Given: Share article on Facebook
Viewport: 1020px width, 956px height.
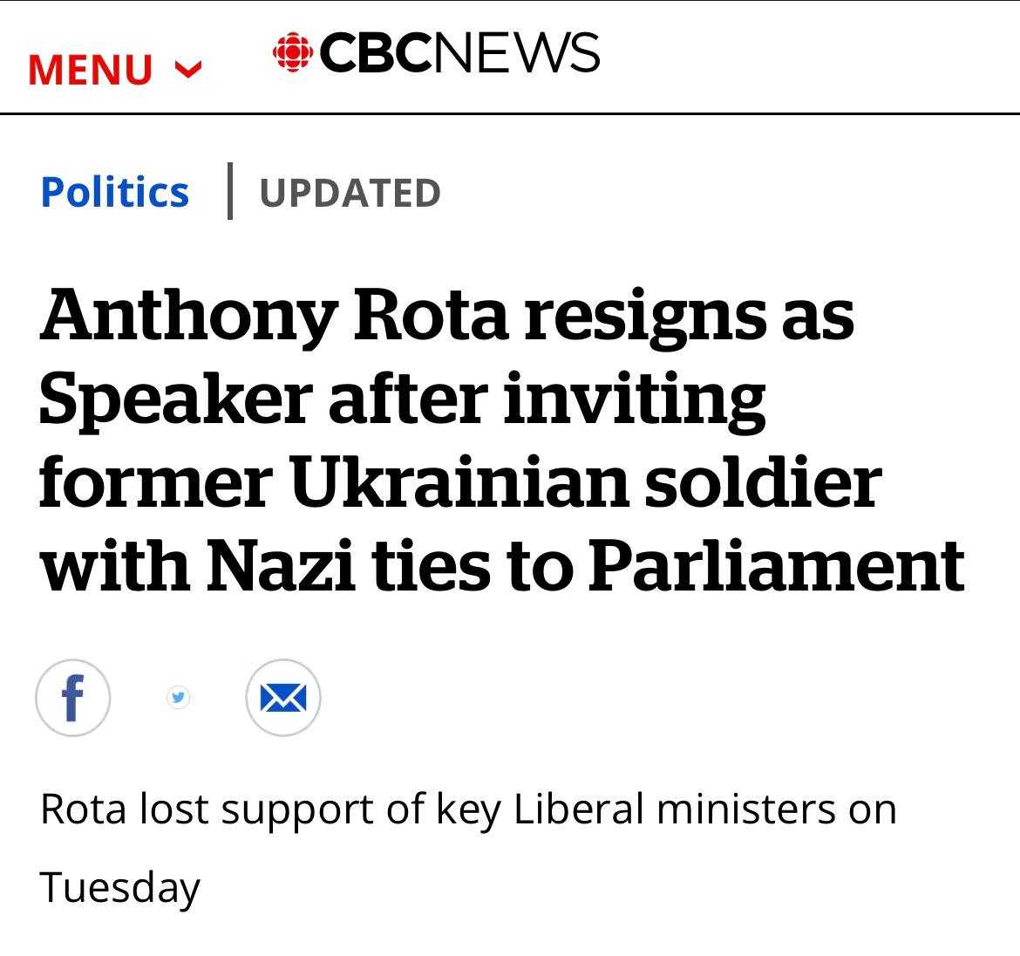Looking at the screenshot, I should [73, 698].
